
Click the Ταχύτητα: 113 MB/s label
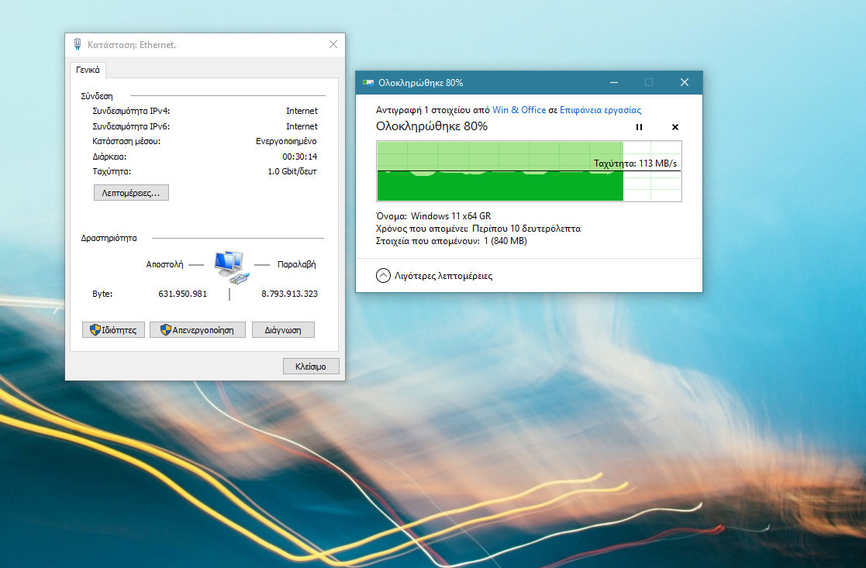click(635, 164)
